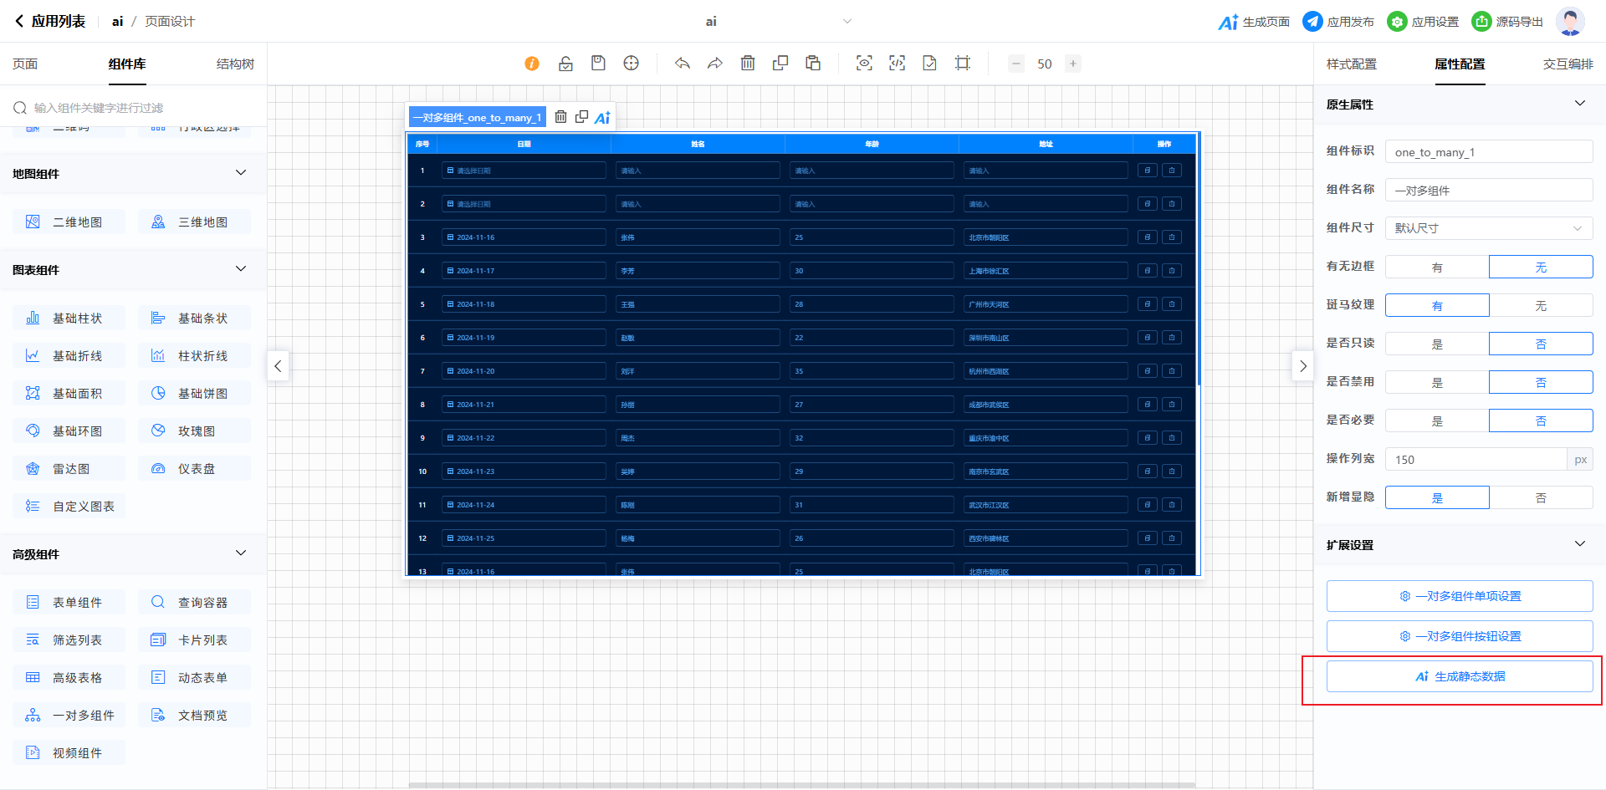Click the undo arrow in the toolbar
This screenshot has width=1606, height=790.
[683, 64]
